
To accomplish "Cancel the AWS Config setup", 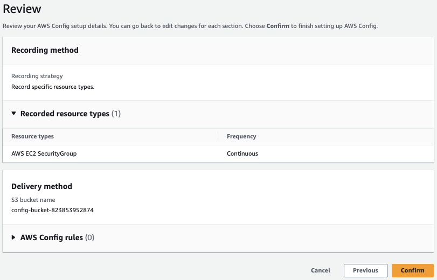I will click(x=321, y=270).
